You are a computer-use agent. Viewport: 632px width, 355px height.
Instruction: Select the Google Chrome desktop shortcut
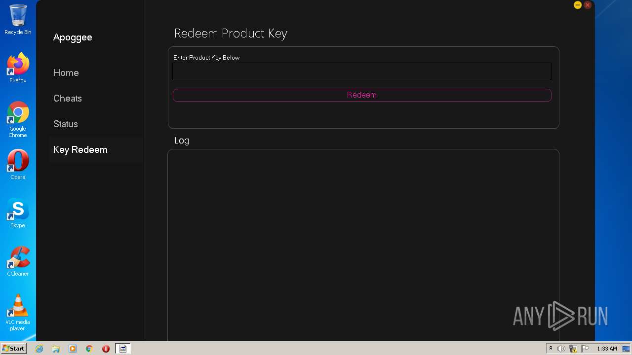(18, 119)
